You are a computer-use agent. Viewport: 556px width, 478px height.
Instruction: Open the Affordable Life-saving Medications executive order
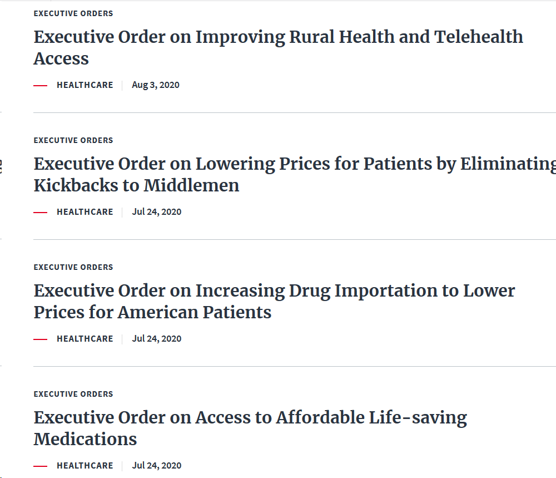[x=250, y=418]
